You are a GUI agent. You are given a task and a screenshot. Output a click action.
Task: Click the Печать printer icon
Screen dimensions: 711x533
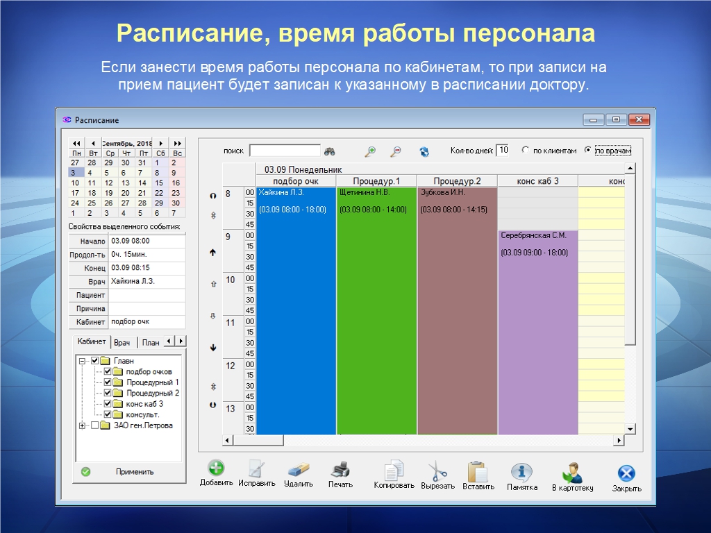[340, 469]
